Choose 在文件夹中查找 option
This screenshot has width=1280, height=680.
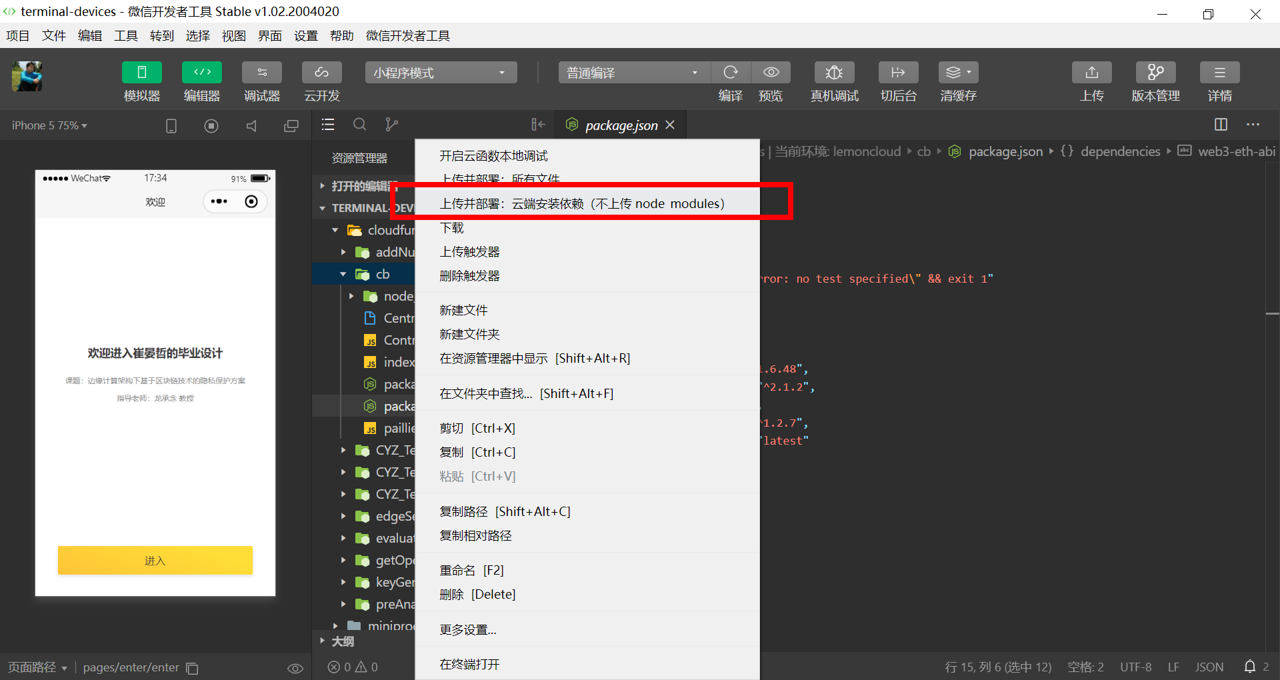click(587, 394)
